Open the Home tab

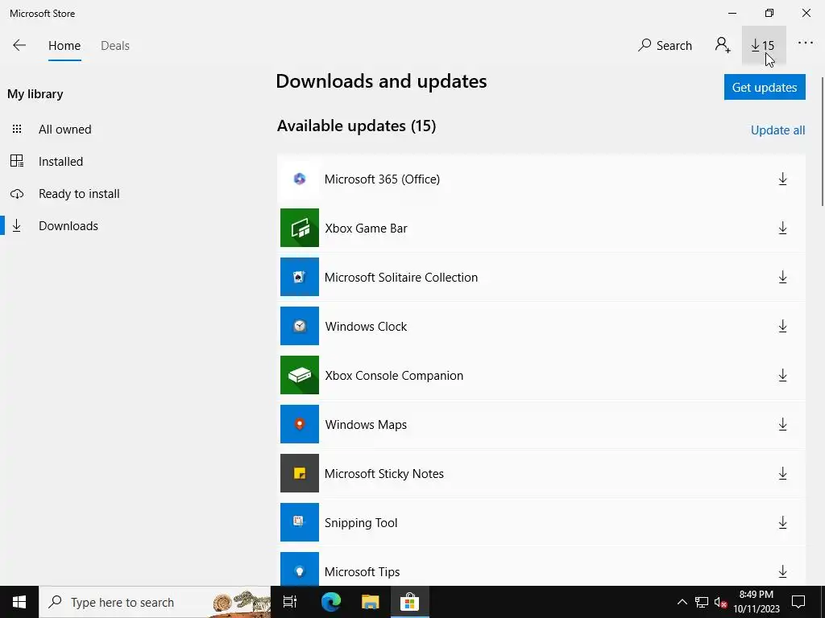coord(64,46)
